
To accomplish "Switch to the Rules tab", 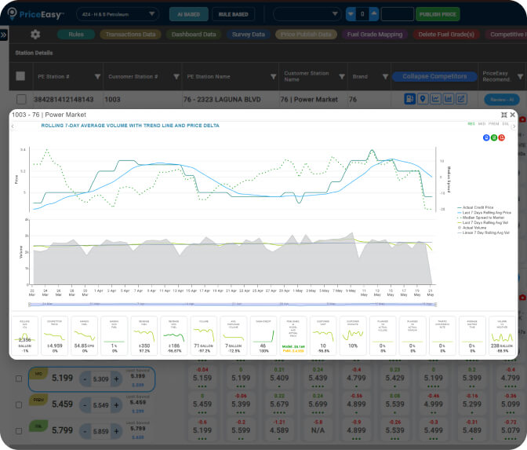I will point(76,35).
